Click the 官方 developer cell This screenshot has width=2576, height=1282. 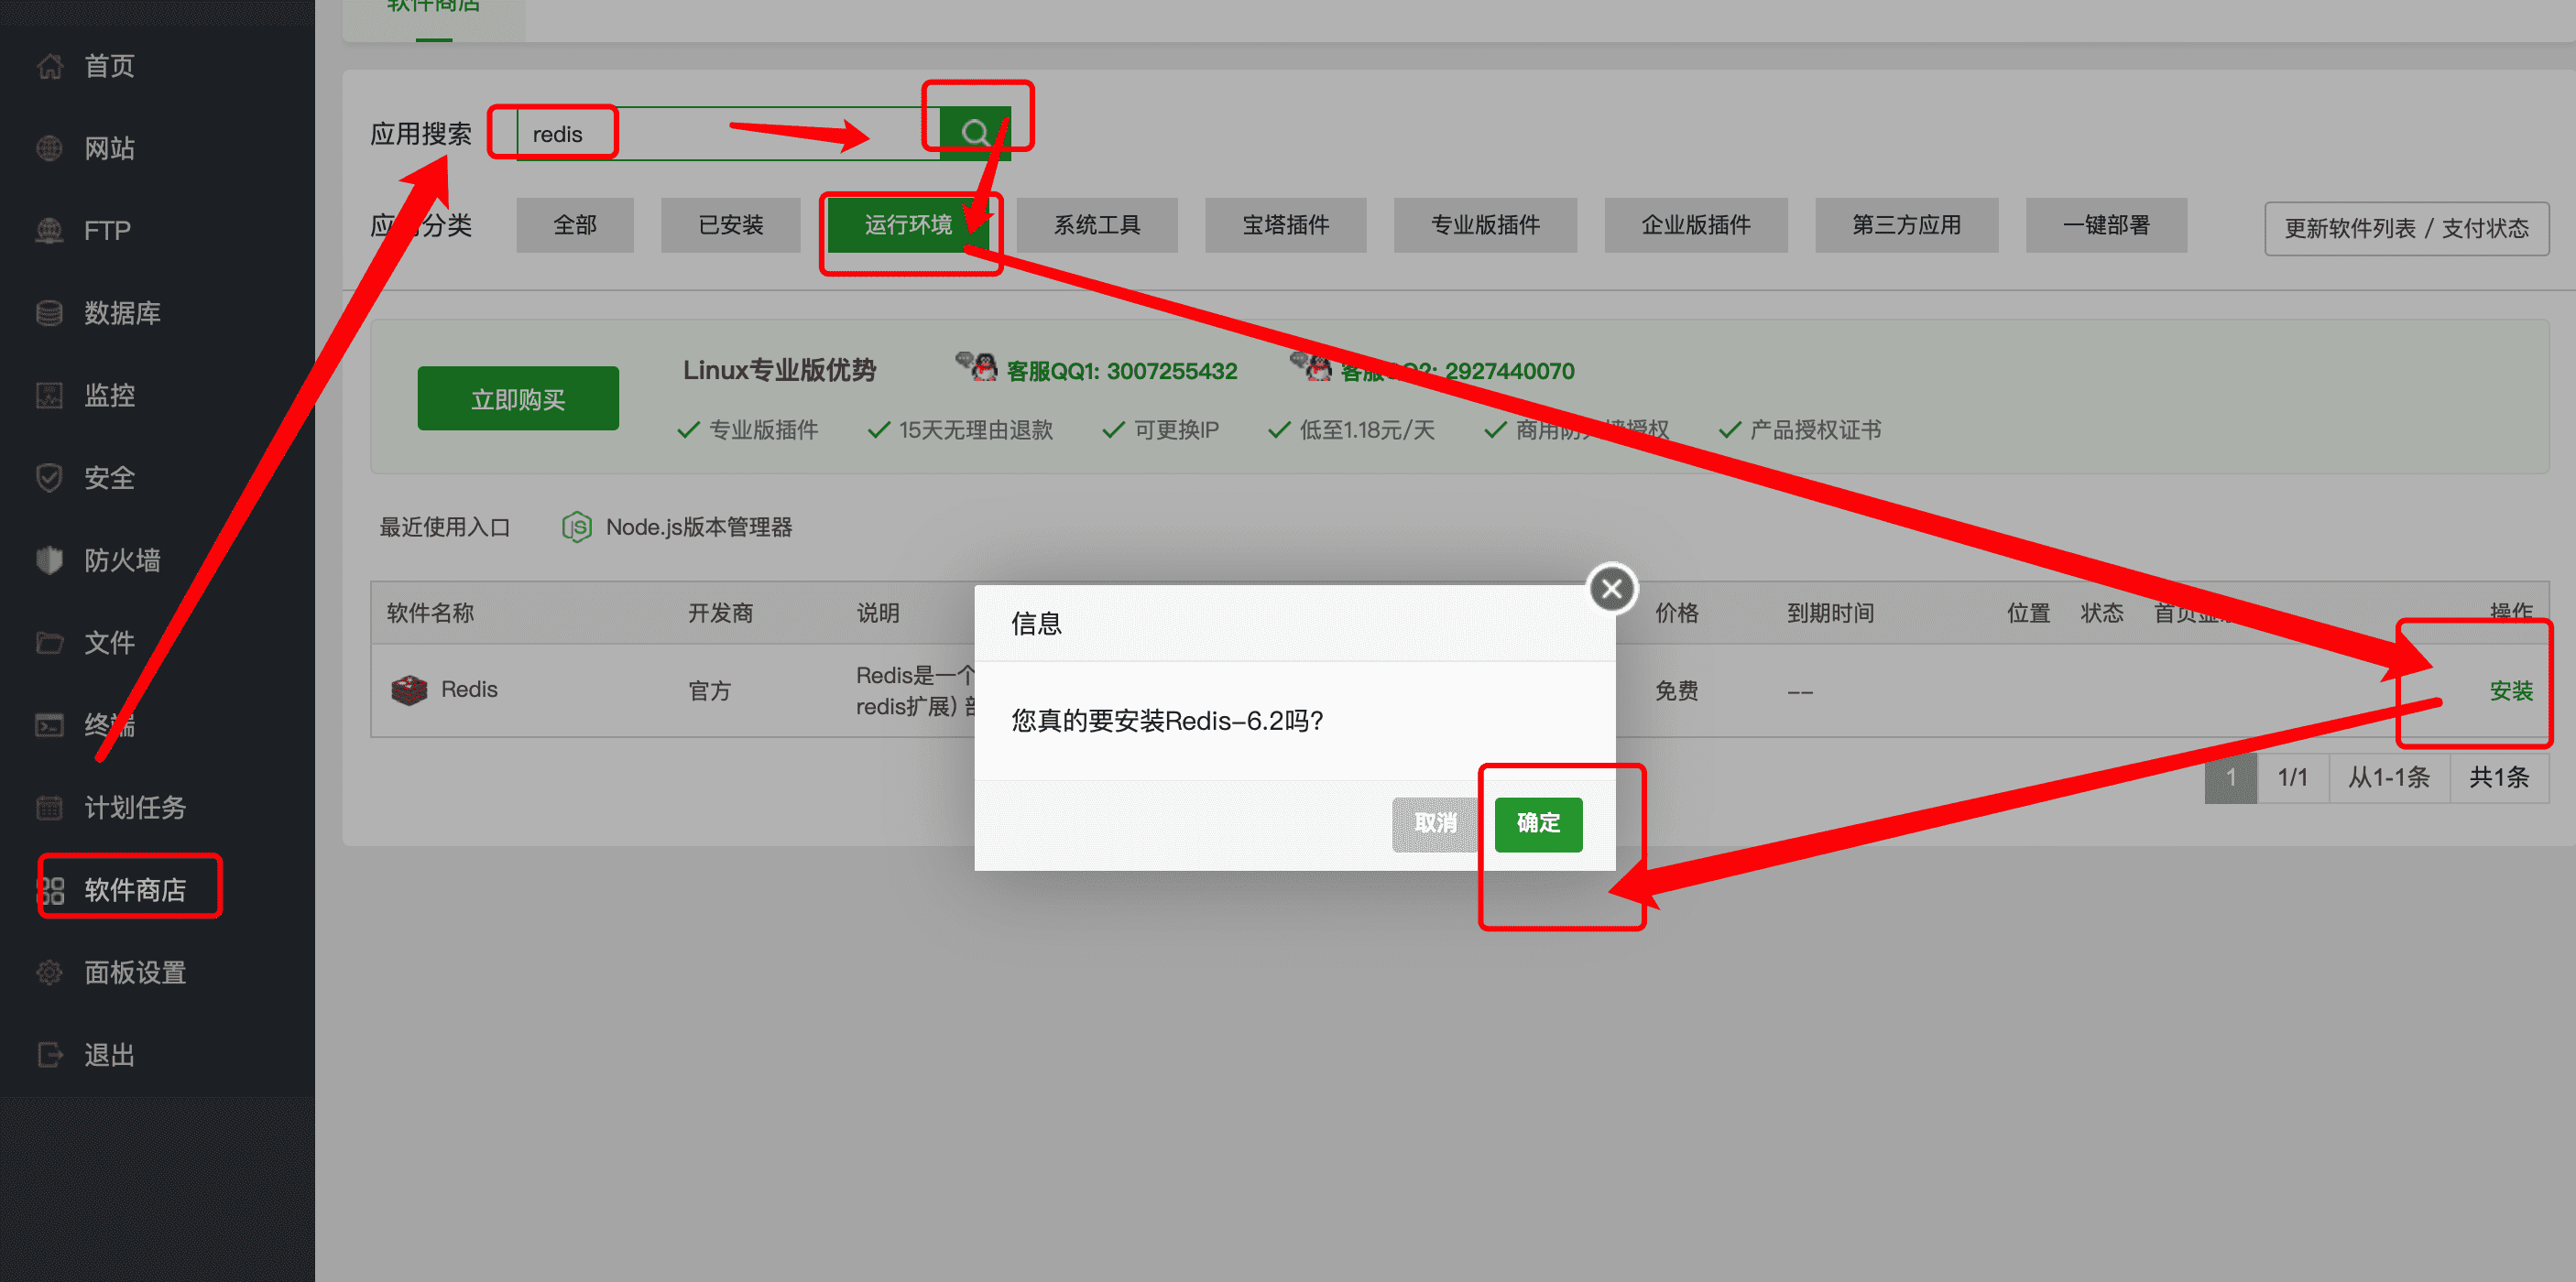click(710, 690)
